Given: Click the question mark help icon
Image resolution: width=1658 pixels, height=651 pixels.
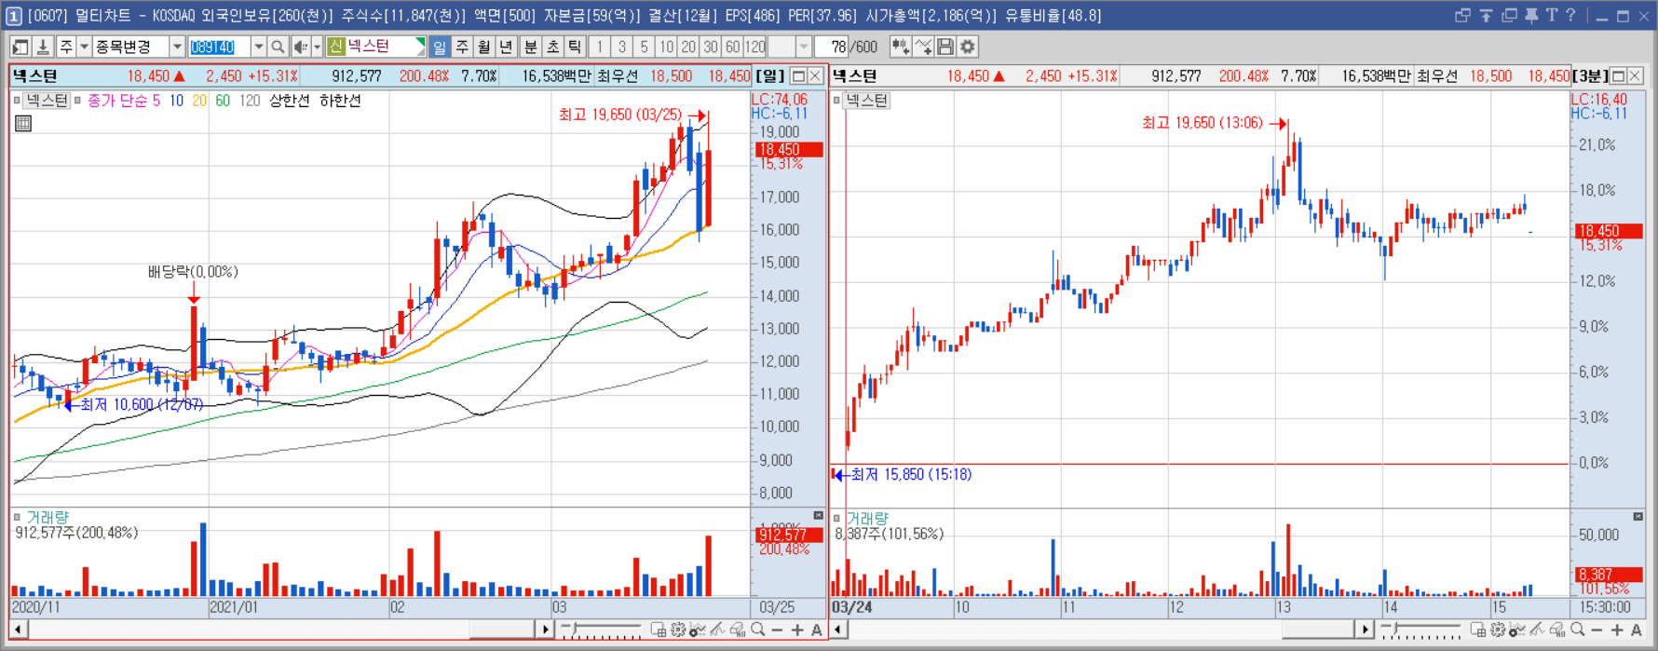Looking at the screenshot, I should [x=1570, y=15].
